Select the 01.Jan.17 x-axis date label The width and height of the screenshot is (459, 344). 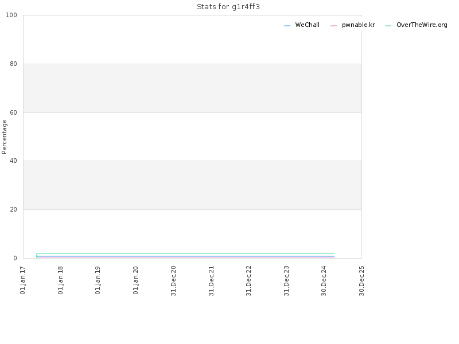pyautogui.click(x=23, y=280)
